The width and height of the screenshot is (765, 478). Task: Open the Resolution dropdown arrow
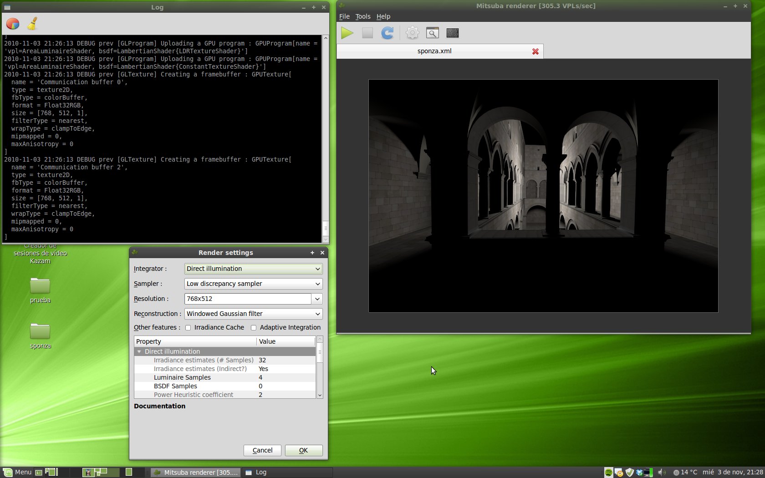pyautogui.click(x=317, y=299)
